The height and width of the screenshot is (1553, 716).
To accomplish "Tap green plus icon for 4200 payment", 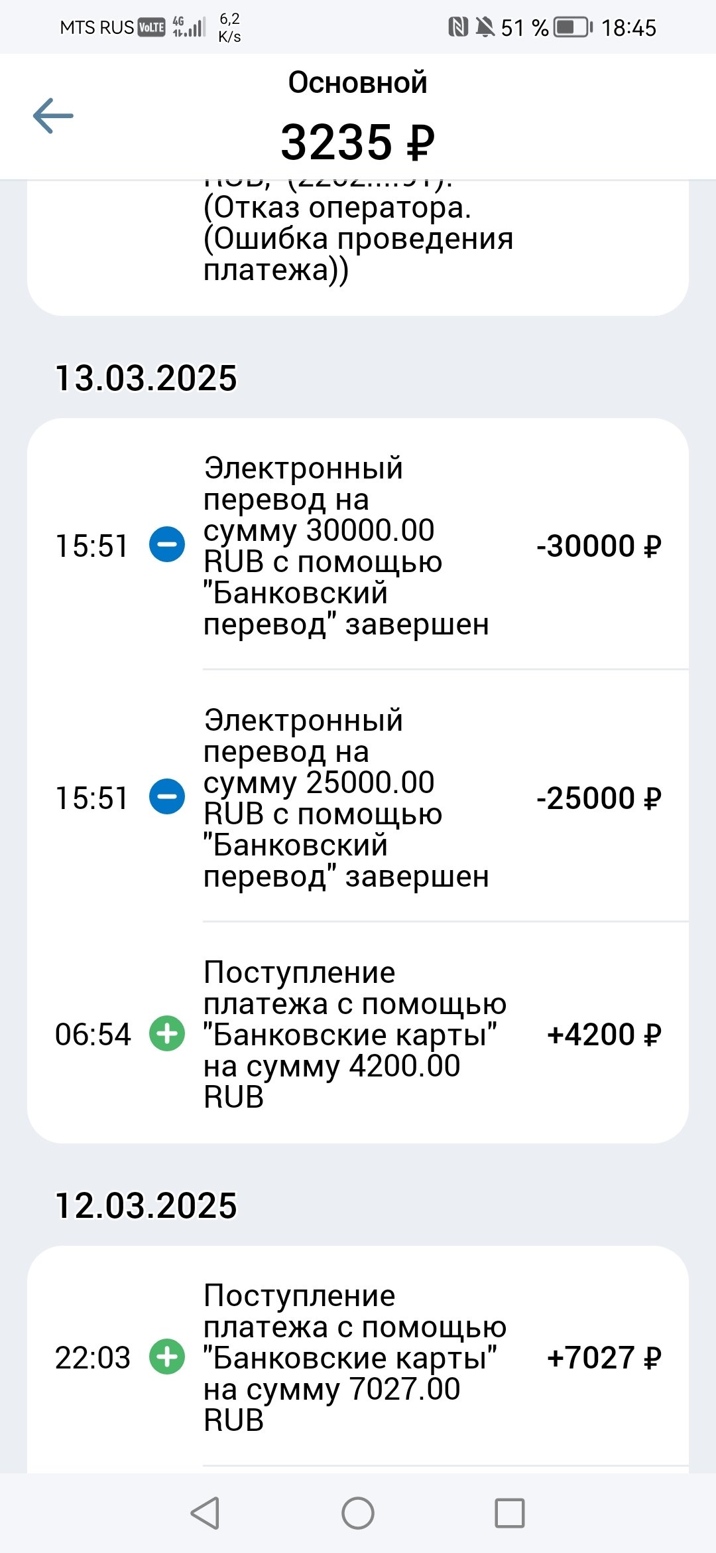I will pos(167,1034).
